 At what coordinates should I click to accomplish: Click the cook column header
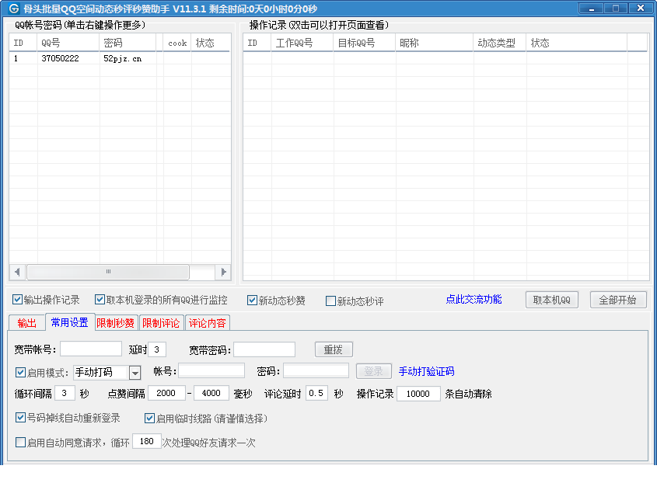[177, 43]
